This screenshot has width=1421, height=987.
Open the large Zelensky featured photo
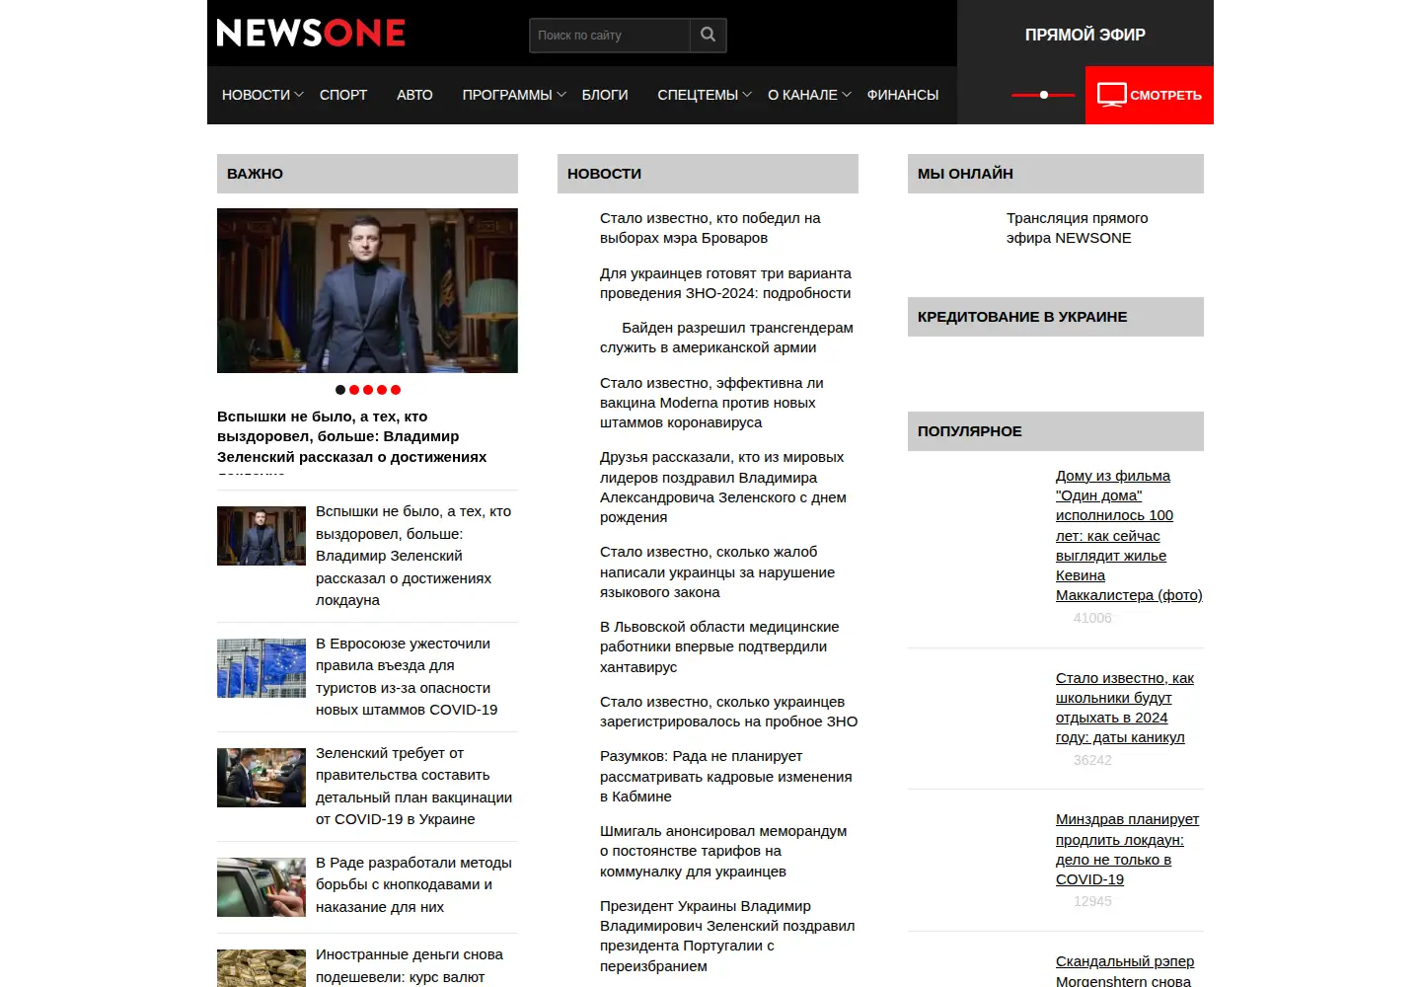click(367, 290)
